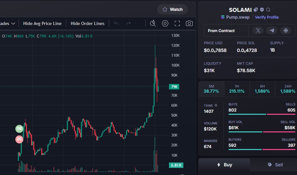Open the token's website globe link
The height and width of the screenshot is (175, 297).
[x=285, y=30]
